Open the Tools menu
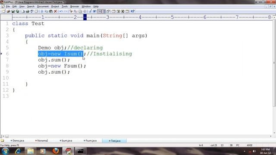This screenshot has width=276, height=155. 65,6
